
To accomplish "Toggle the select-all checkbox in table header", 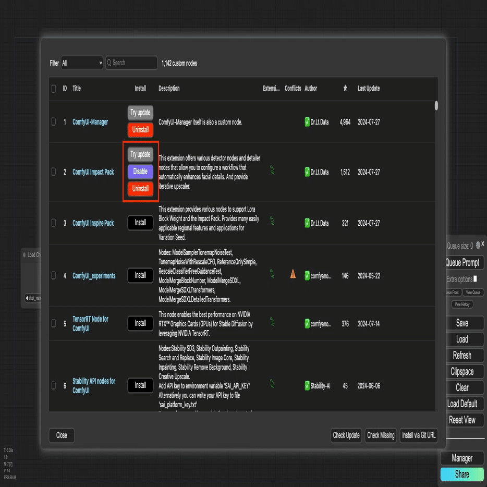I will [x=53, y=89].
